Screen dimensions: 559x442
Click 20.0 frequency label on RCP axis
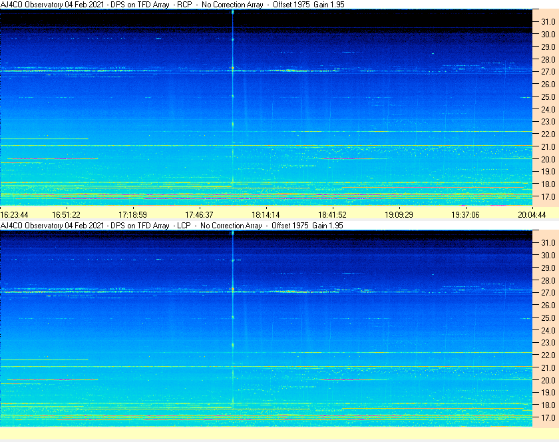click(548, 159)
